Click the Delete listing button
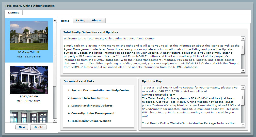Image resolution: width=256 pixels, height=137 pixels. coord(38,127)
